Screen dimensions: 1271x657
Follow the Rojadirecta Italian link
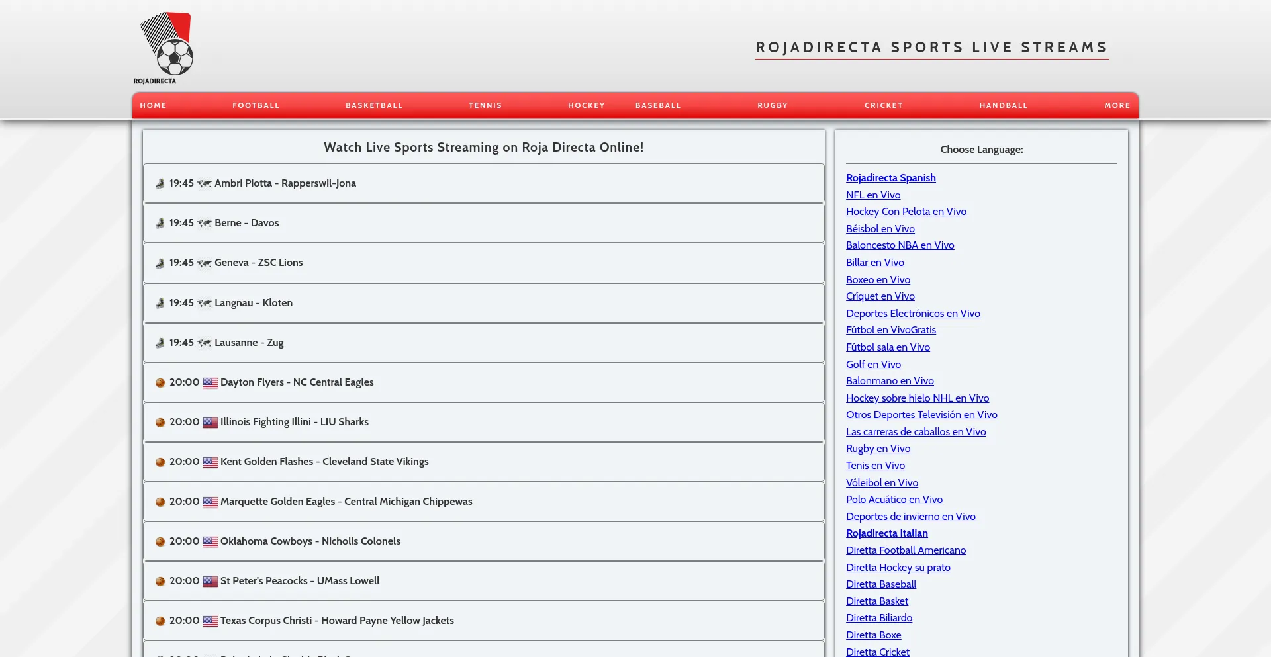[x=886, y=533]
